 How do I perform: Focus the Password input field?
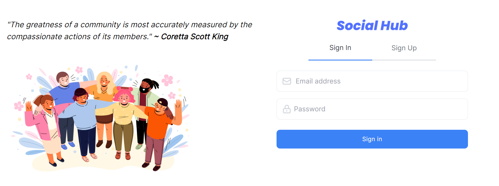point(372,109)
